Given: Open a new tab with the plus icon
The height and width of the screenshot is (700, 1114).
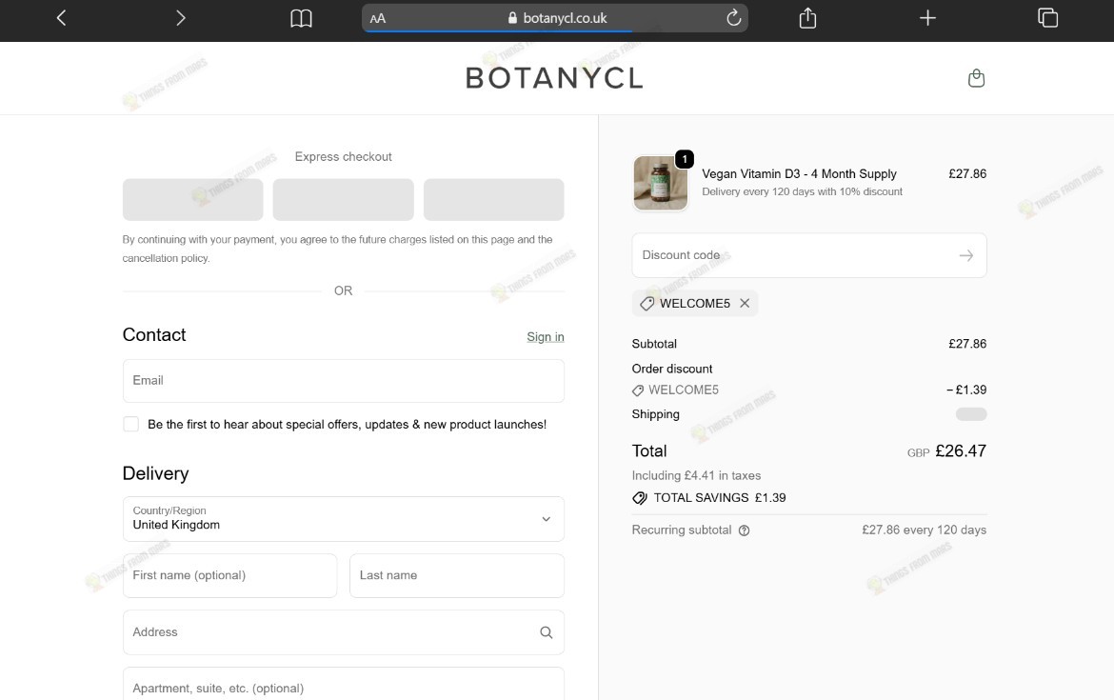Looking at the screenshot, I should (927, 18).
